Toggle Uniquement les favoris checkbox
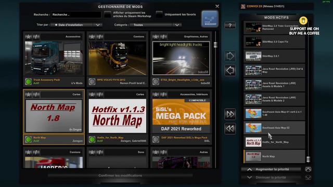The image size is (333, 187). point(159,15)
